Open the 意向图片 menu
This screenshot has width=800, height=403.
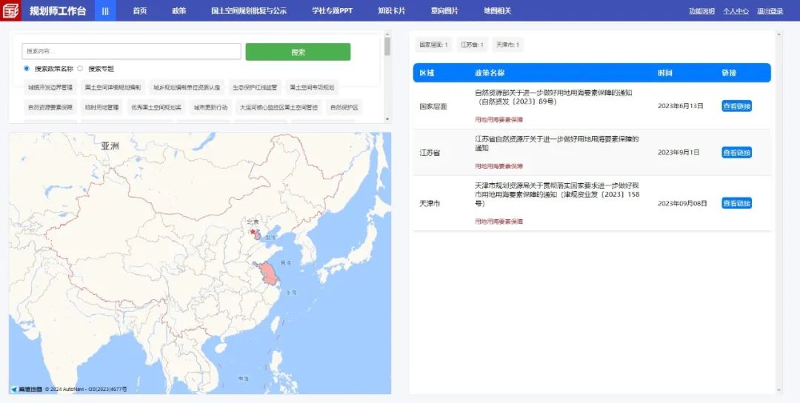[444, 10]
